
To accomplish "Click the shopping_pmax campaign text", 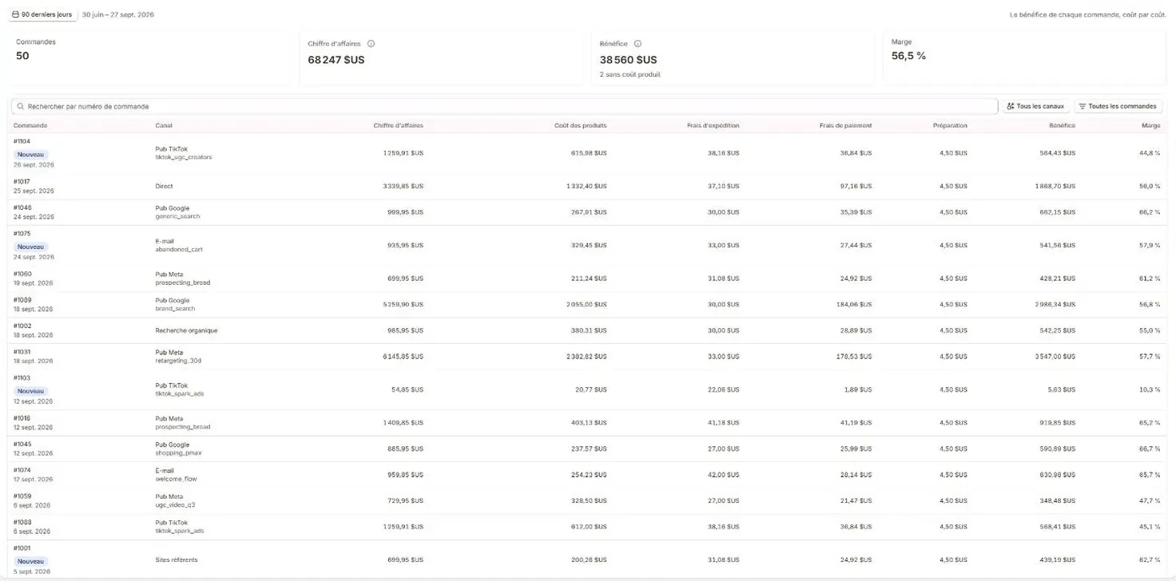I will tap(177, 453).
